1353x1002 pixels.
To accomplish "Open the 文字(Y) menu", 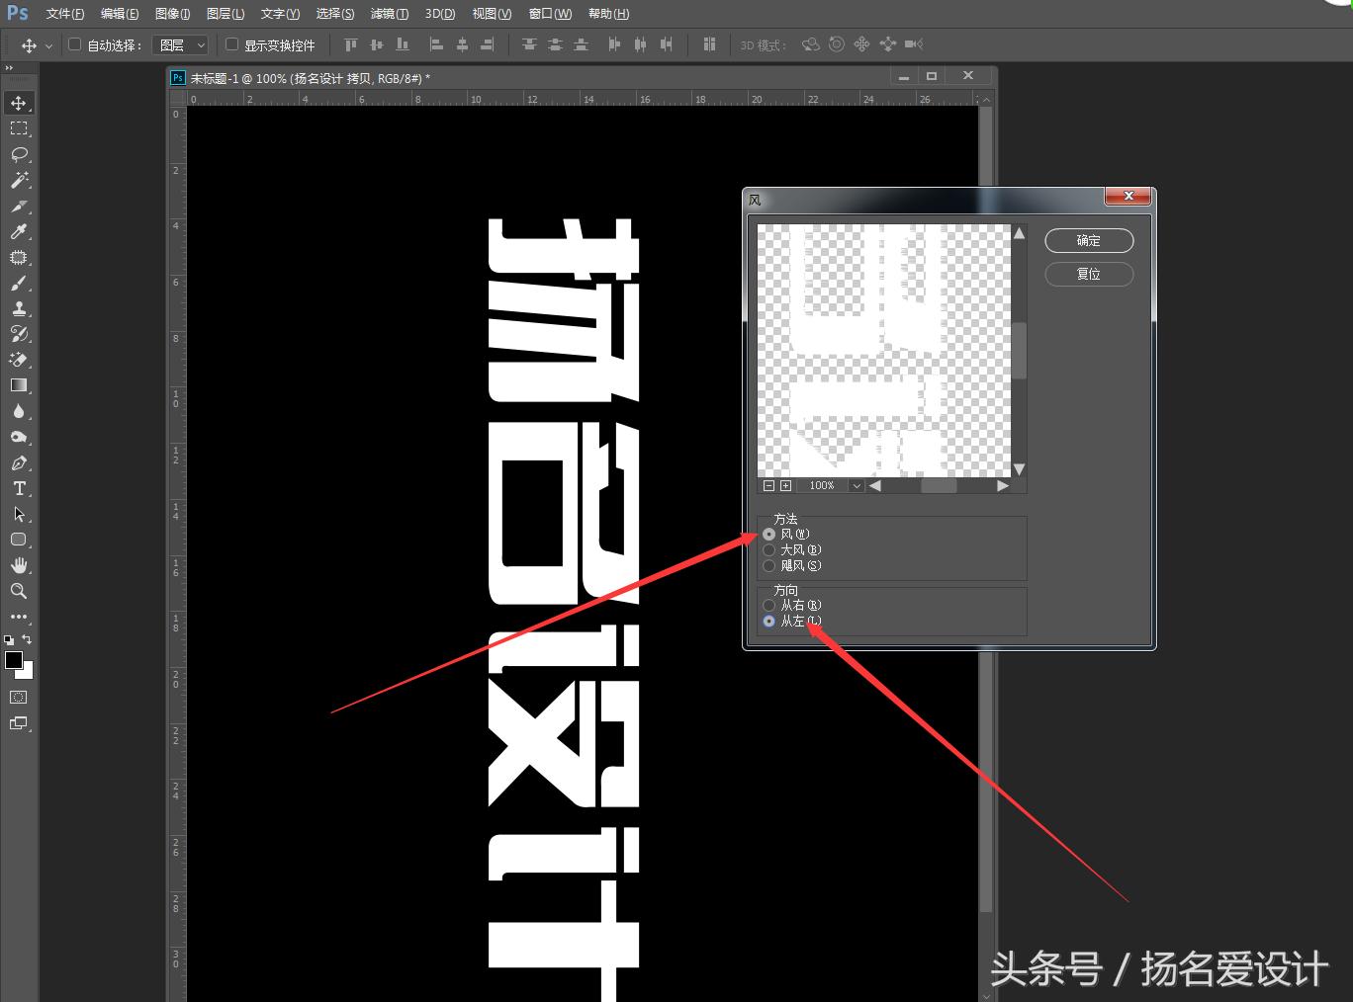I will pos(279,13).
